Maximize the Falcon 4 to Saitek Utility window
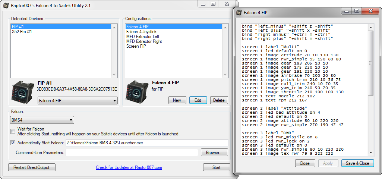 point(213,4)
